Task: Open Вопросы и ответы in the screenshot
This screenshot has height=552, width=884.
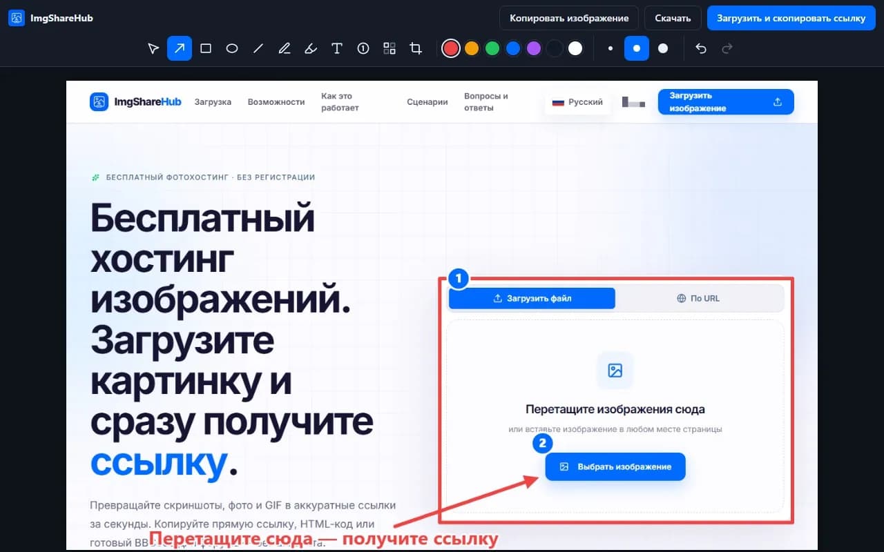Action: [486, 102]
